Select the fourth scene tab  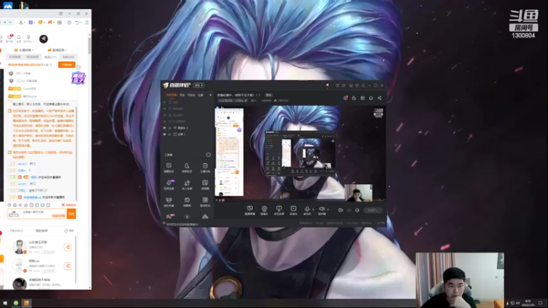coord(201,95)
